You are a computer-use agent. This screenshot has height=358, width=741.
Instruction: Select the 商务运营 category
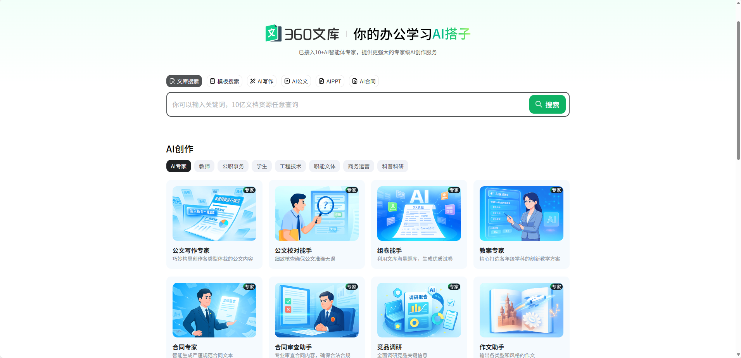click(359, 166)
